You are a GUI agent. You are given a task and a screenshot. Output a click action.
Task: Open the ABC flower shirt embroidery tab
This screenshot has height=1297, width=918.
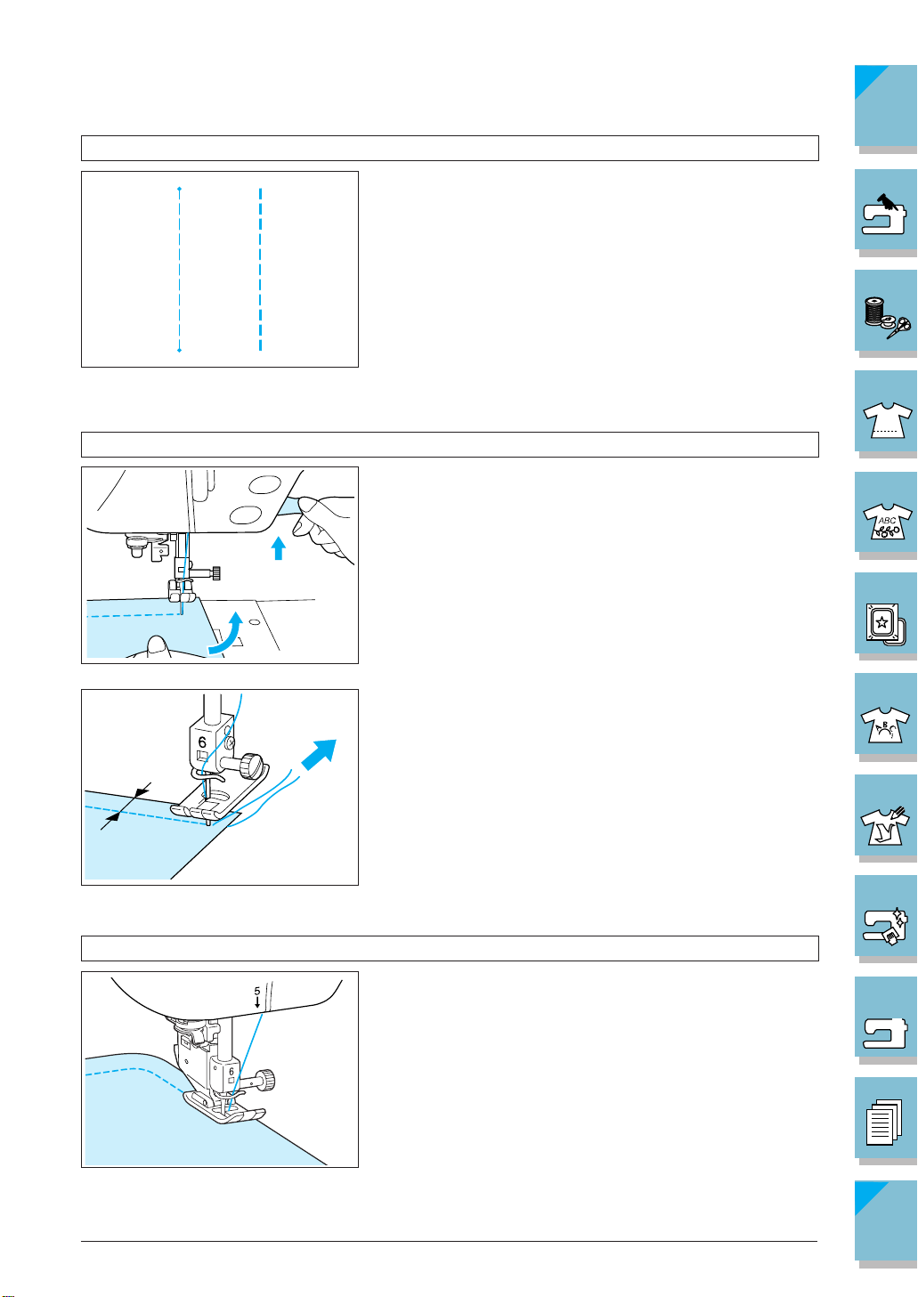886,512
